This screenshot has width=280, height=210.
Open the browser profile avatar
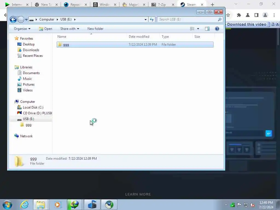pyautogui.click(x=265, y=15)
